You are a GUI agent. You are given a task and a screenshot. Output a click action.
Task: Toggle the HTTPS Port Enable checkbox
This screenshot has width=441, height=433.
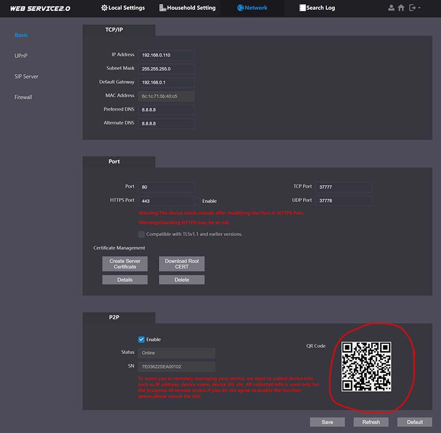[198, 201]
